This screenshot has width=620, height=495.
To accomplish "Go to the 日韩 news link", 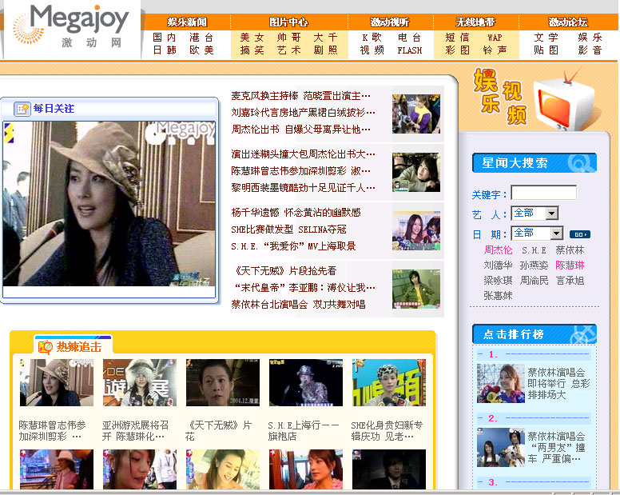I will click(x=165, y=50).
